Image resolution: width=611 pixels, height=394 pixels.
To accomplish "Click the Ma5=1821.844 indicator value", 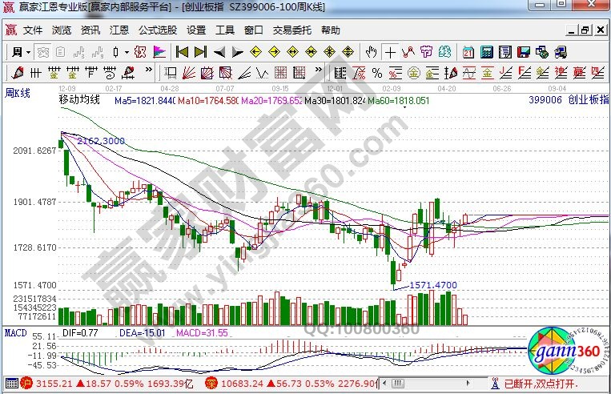I will tap(145, 101).
